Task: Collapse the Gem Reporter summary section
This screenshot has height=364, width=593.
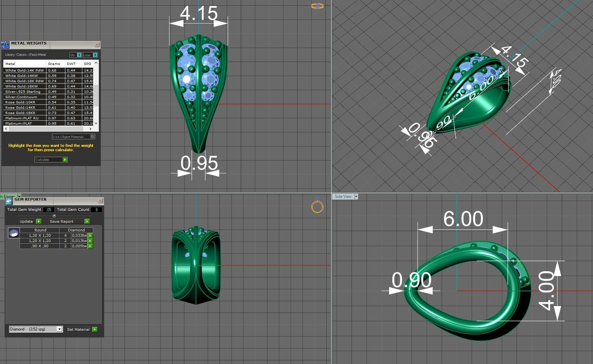Action: [x=54, y=215]
